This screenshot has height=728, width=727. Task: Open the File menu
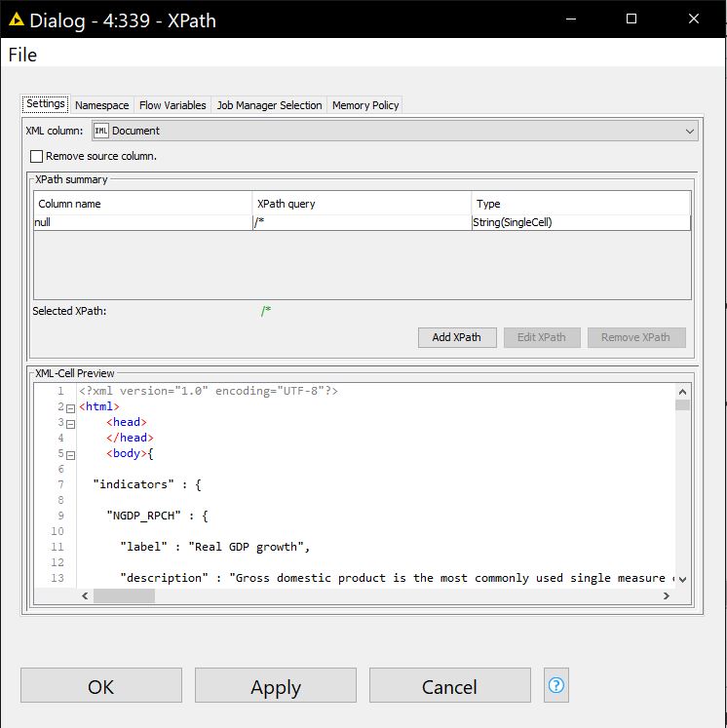22,55
